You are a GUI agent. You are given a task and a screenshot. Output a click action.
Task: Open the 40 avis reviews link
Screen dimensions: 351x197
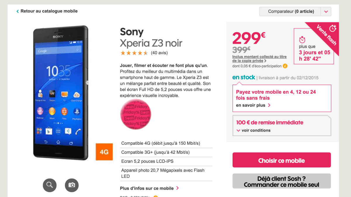(x=159, y=53)
